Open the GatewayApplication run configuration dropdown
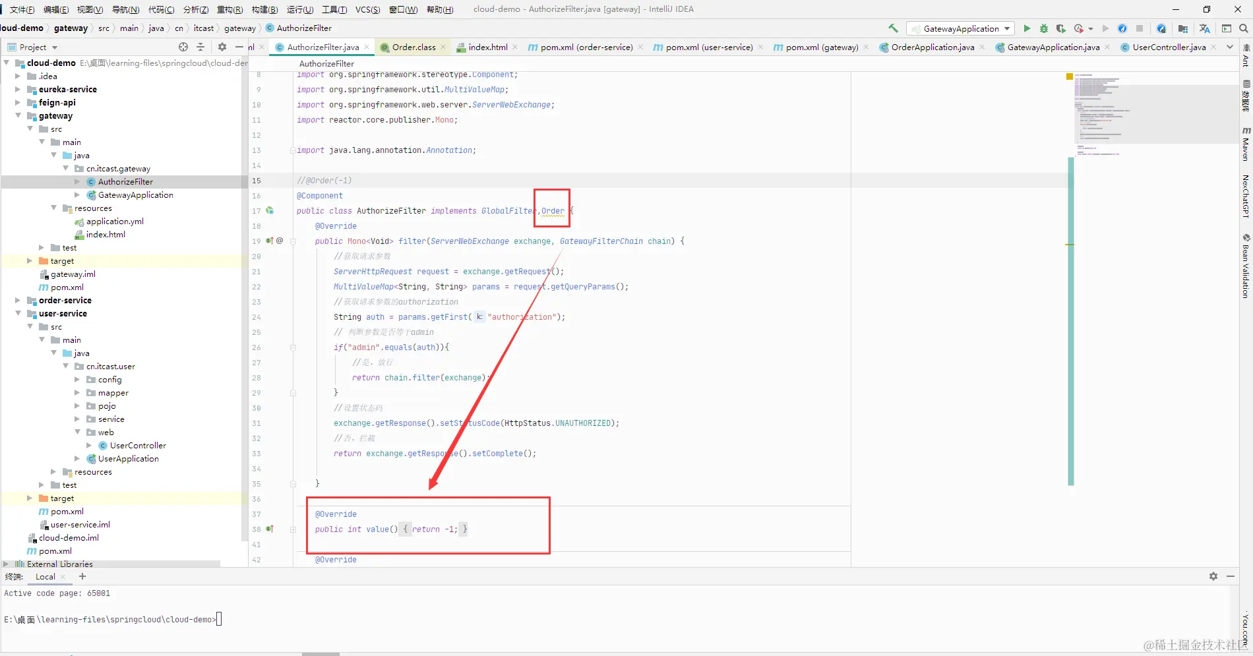 coord(961,28)
